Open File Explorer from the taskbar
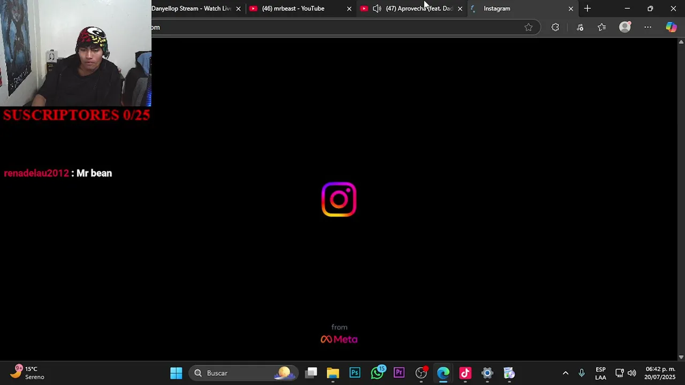Image resolution: width=685 pixels, height=385 pixels. coord(333,373)
